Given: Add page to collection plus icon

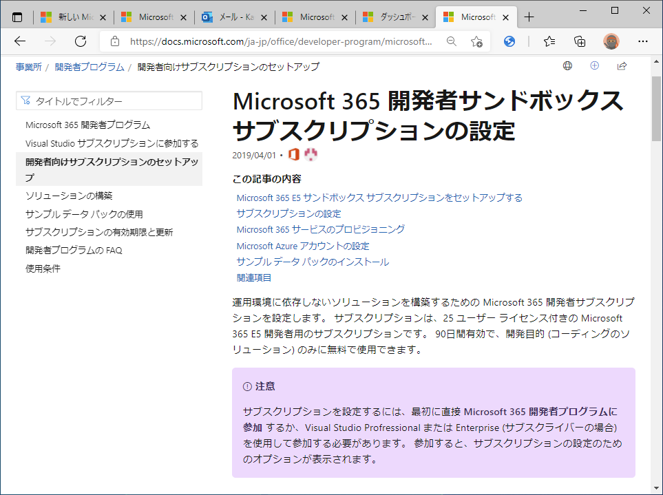Looking at the screenshot, I should (x=595, y=65).
